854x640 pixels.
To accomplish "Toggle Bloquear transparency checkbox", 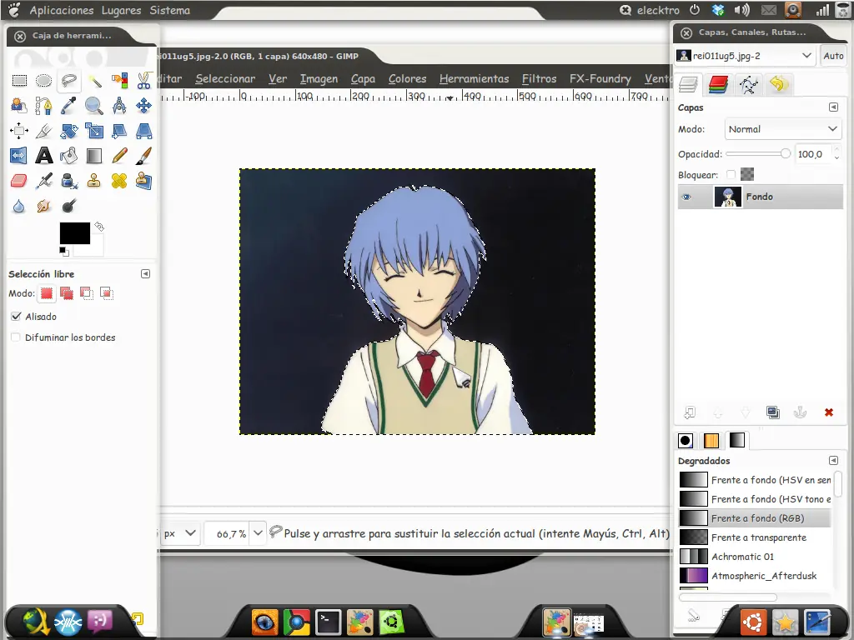I will point(731,175).
